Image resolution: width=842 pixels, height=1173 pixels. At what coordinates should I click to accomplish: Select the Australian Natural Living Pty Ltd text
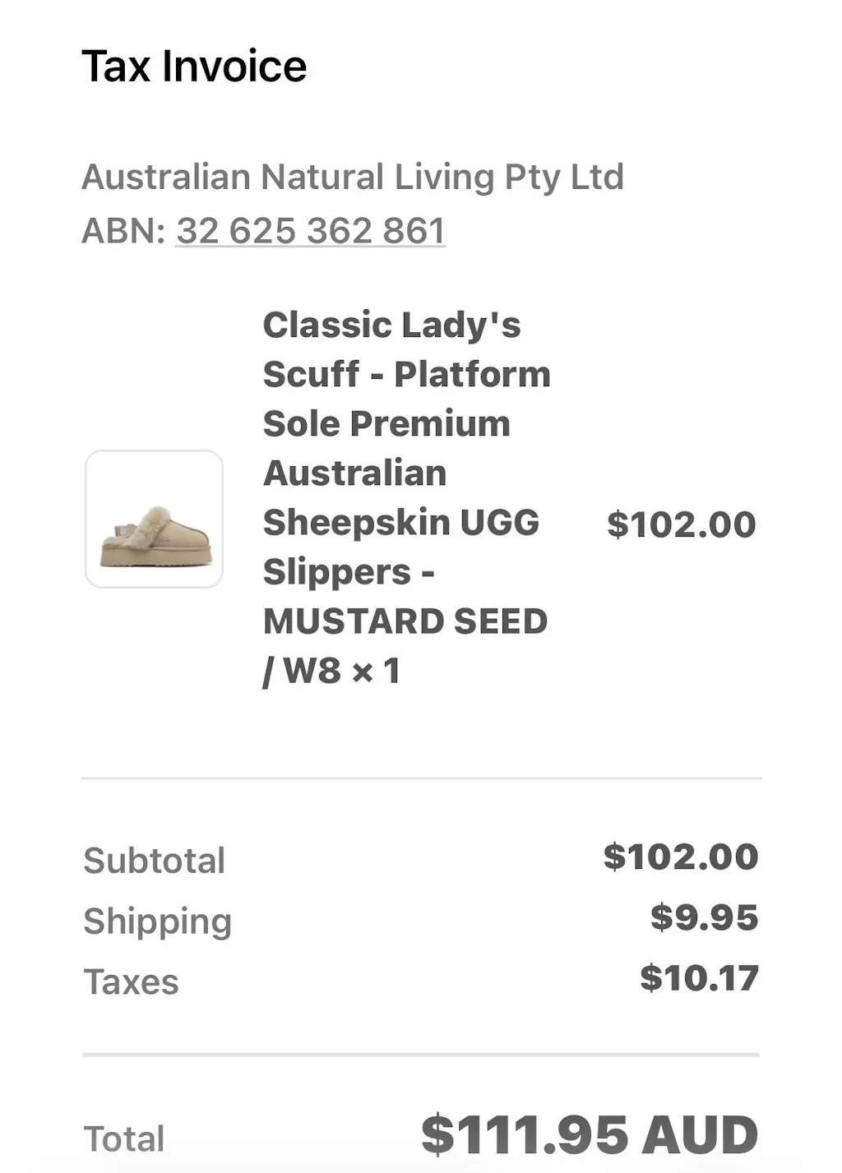(353, 177)
